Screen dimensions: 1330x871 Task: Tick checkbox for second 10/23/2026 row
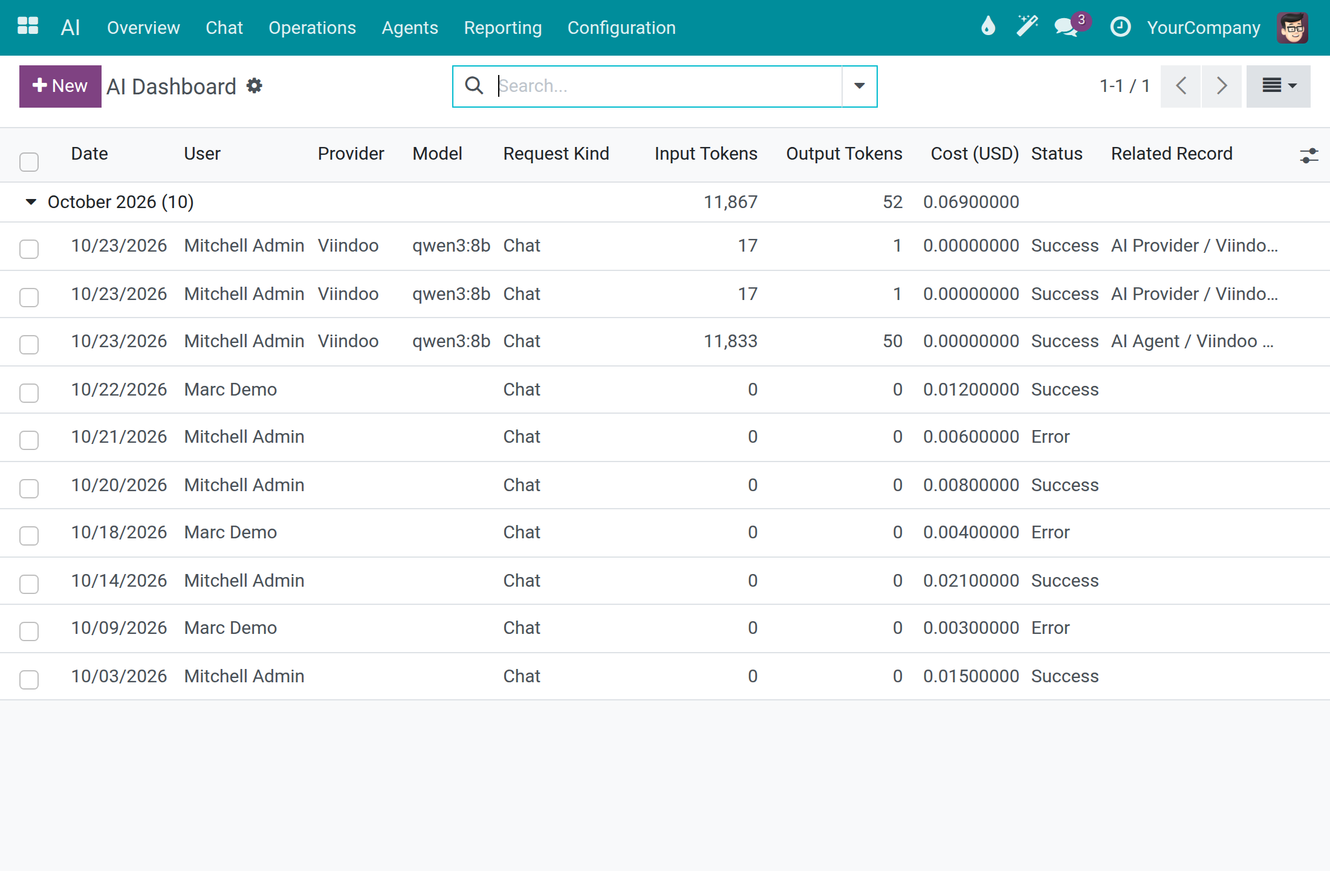click(x=29, y=297)
